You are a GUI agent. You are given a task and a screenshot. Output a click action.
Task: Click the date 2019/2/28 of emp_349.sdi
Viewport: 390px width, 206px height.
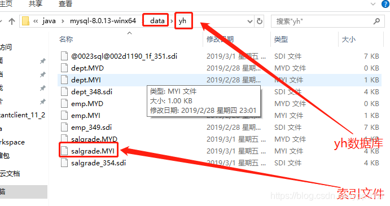[x=234, y=128]
